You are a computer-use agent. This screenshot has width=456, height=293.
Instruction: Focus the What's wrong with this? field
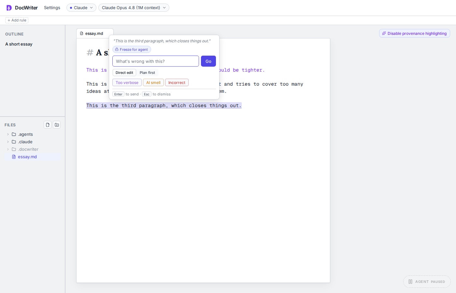pyautogui.click(x=156, y=61)
